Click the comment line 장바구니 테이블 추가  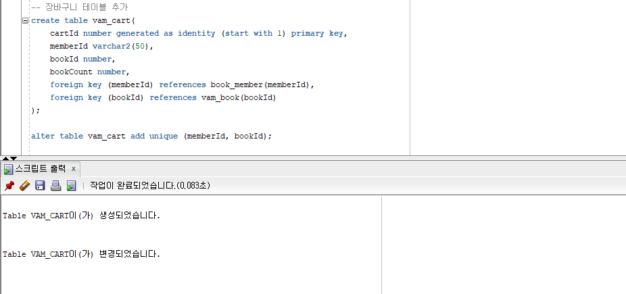click(80, 7)
